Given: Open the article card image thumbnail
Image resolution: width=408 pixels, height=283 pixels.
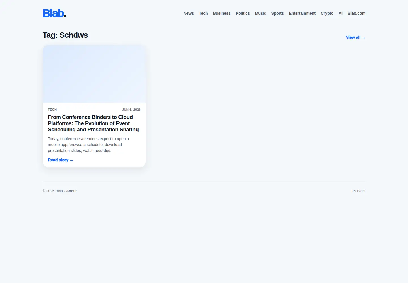Looking at the screenshot, I should click(x=94, y=74).
